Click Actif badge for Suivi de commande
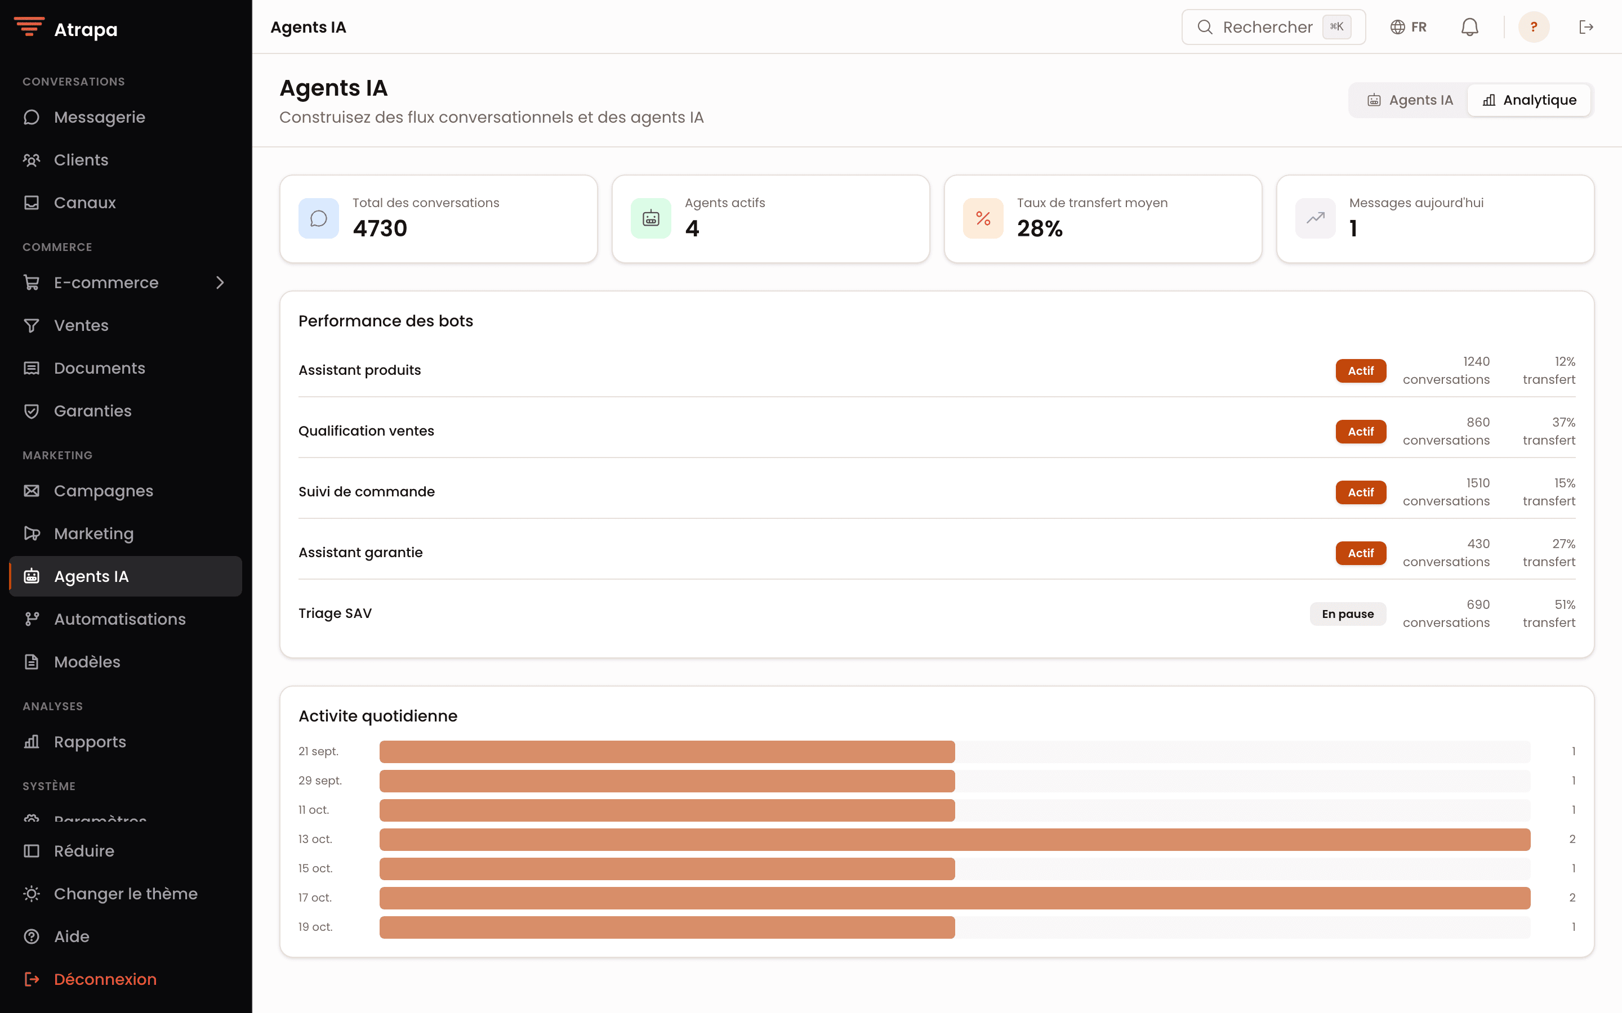 click(1361, 492)
